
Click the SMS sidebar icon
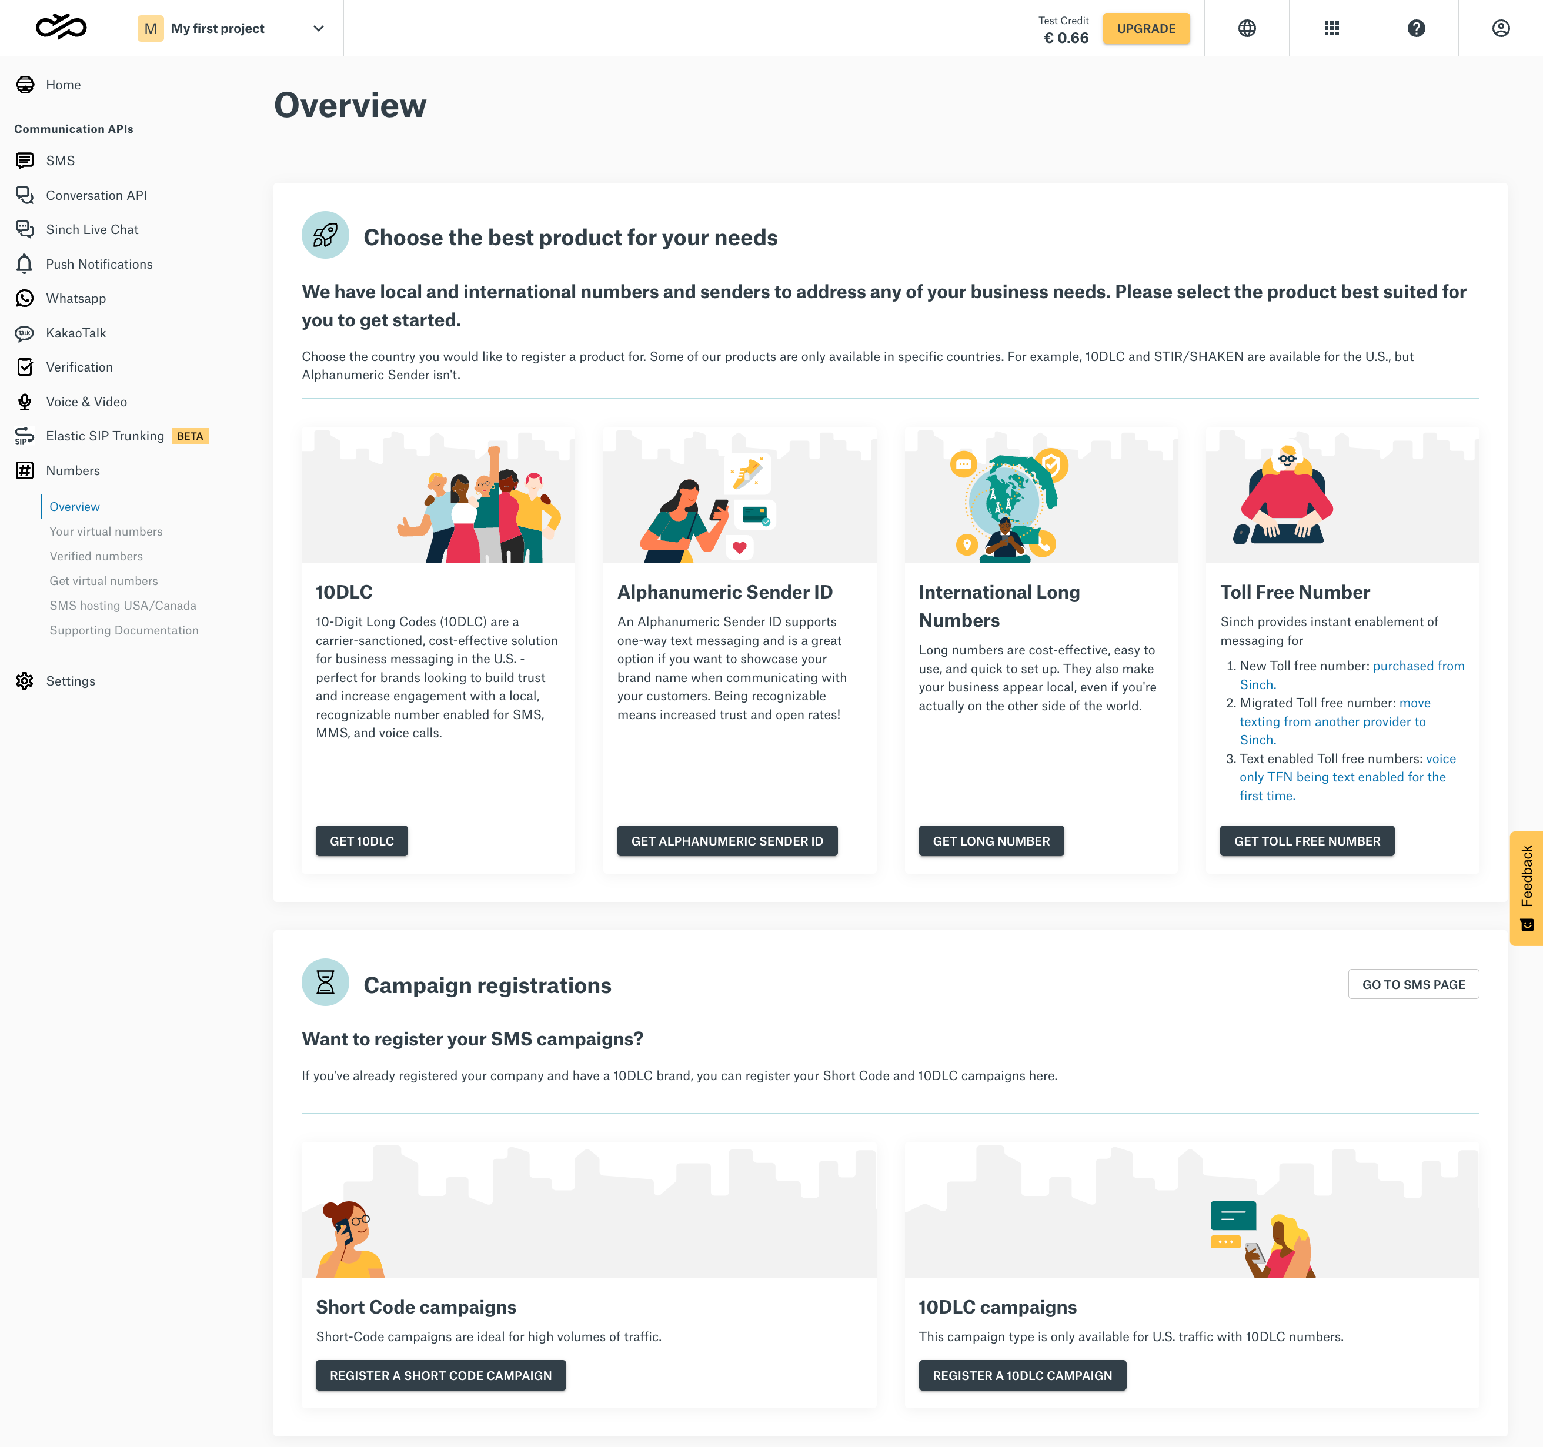25,161
